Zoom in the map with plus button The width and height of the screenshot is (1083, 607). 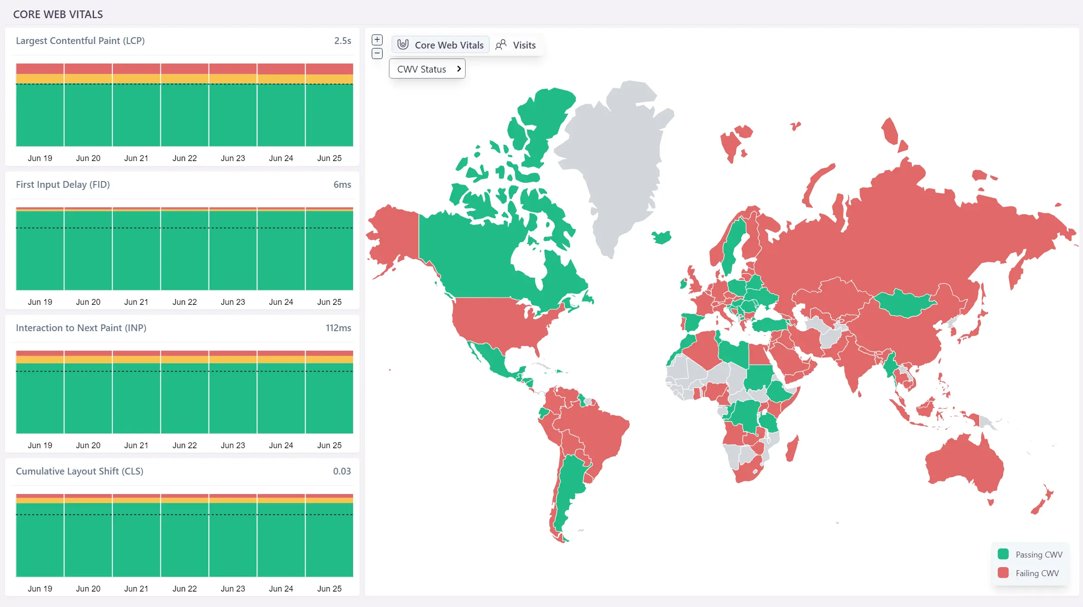click(377, 40)
